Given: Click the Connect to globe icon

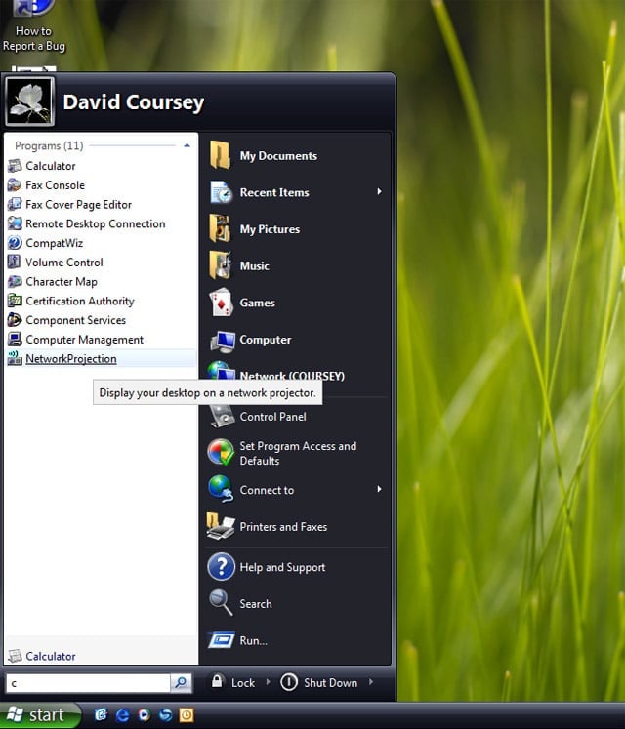Looking at the screenshot, I should [221, 489].
